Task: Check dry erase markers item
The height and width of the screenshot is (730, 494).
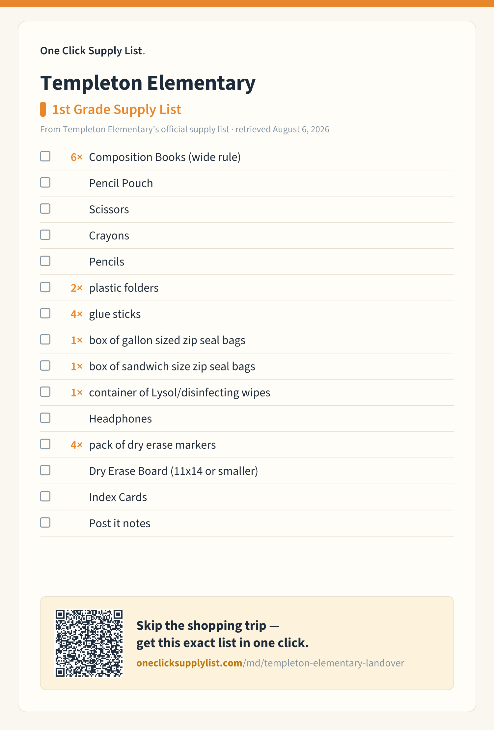Action: click(45, 444)
